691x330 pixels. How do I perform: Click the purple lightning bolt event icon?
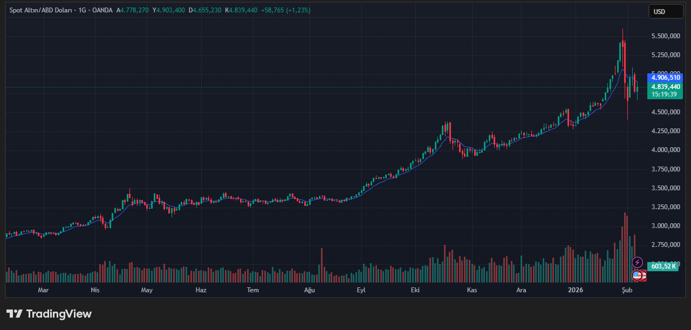coord(638,263)
